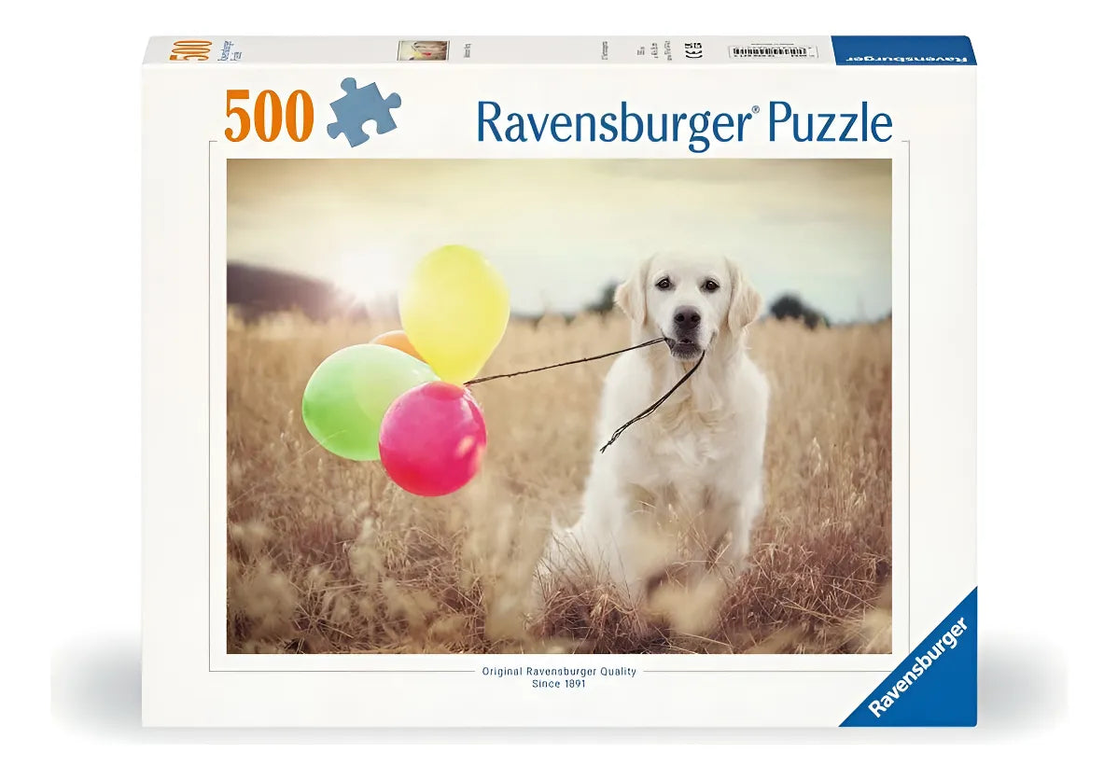Open the small thumbnail on box top edge
This screenshot has width=1118, height=780.
[423, 50]
